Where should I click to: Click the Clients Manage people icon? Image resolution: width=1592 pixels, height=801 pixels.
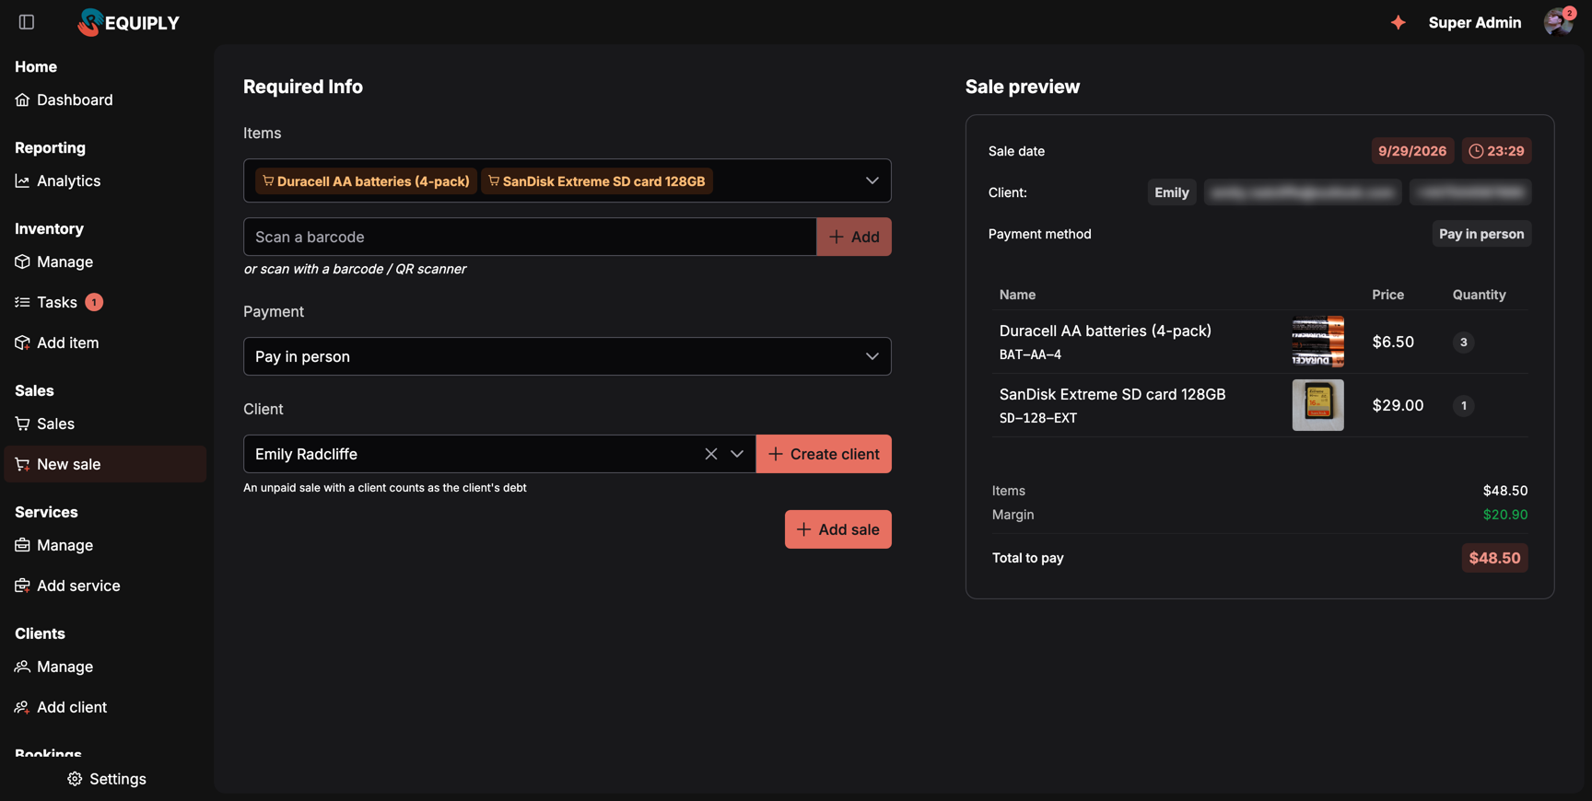pos(22,667)
